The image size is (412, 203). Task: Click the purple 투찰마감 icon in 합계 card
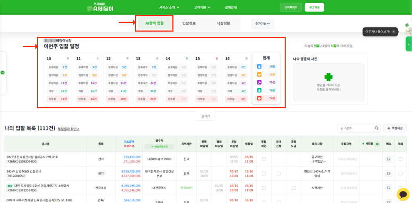pos(260,82)
